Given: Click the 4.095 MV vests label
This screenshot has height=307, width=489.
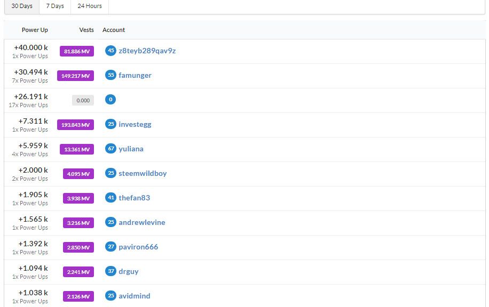Looking at the screenshot, I should click(78, 174).
